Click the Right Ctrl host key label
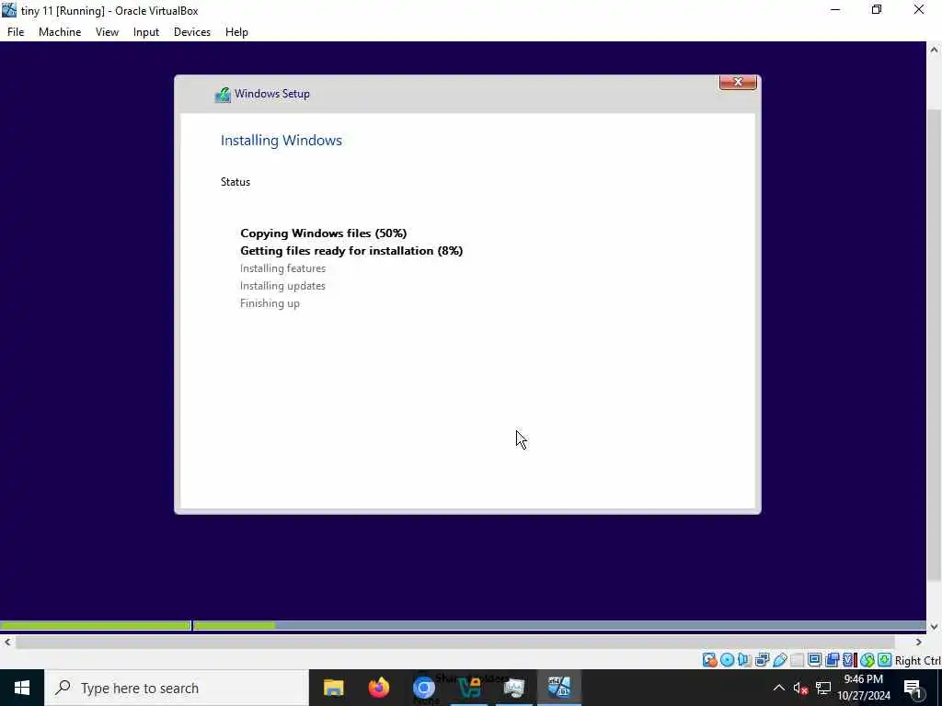Screen dimensions: 942x706 pyautogui.click(x=917, y=660)
